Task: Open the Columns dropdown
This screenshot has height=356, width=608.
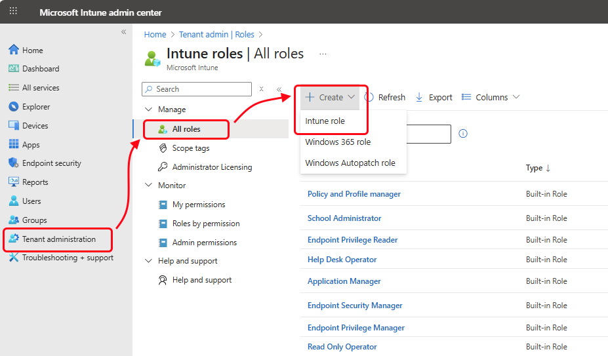Action: (x=491, y=97)
